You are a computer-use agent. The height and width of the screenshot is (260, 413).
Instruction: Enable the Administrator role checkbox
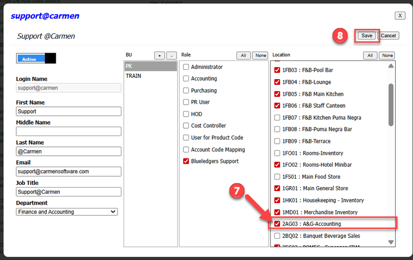pyautogui.click(x=186, y=67)
